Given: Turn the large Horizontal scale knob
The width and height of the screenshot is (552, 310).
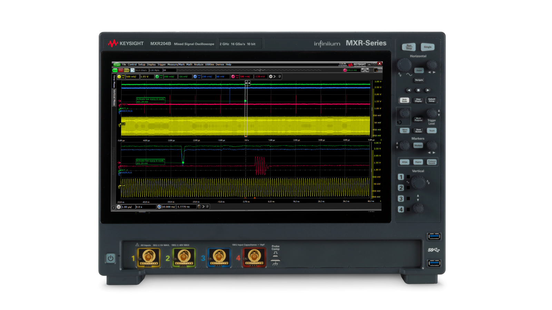Looking at the screenshot, I should point(404,65).
